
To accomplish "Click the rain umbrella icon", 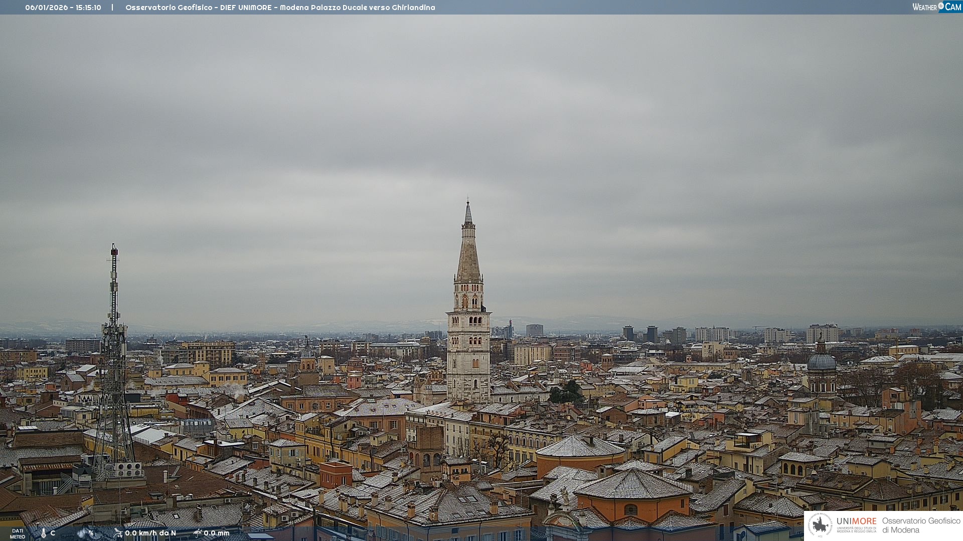I will click(x=197, y=533).
